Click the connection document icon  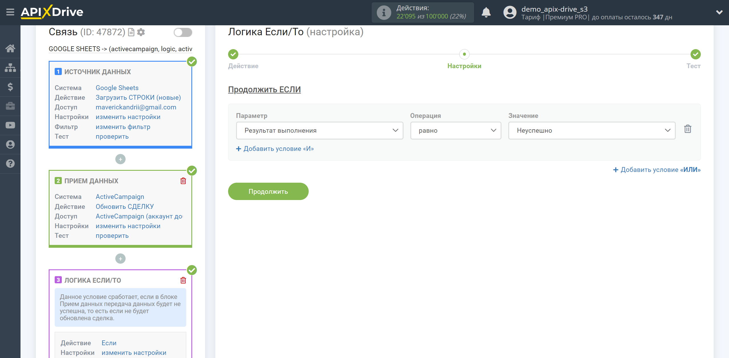tap(131, 32)
